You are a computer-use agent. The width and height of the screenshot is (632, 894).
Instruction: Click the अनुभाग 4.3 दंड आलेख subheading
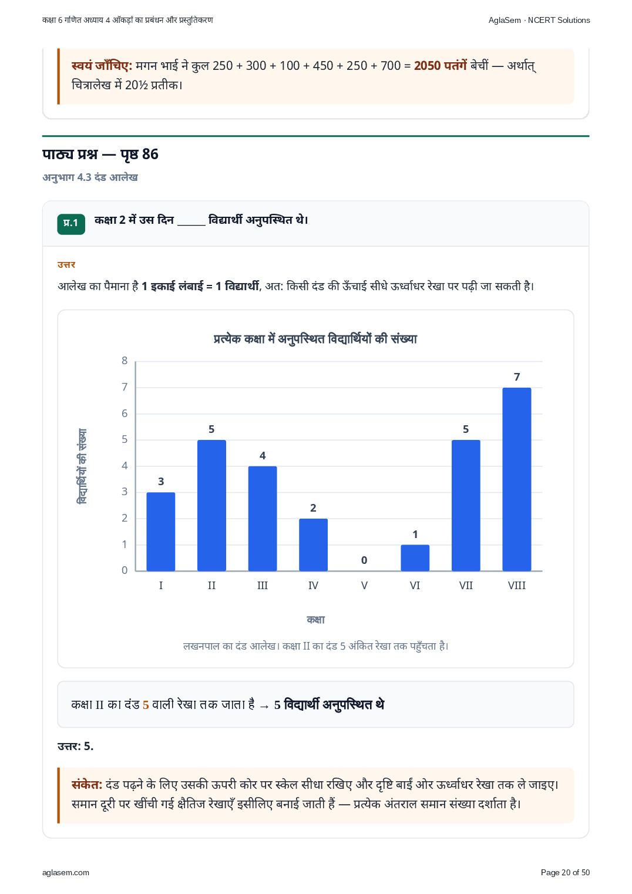(90, 177)
